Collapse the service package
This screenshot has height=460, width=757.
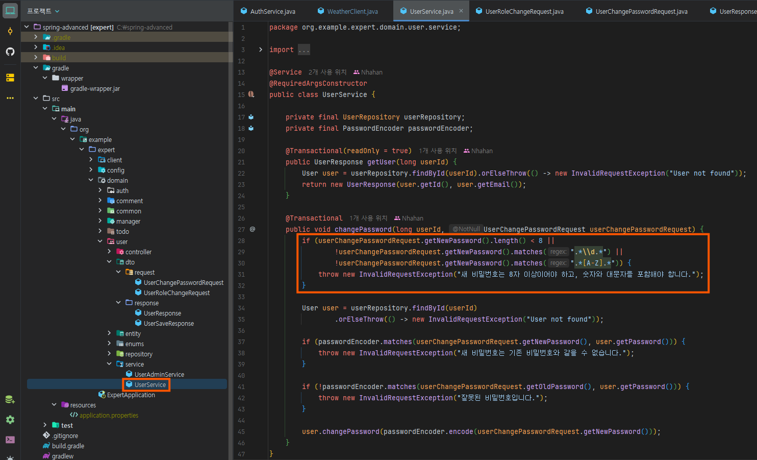(109, 364)
